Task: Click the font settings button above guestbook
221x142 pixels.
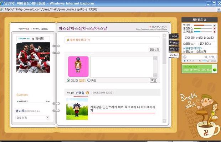Action: point(154,50)
